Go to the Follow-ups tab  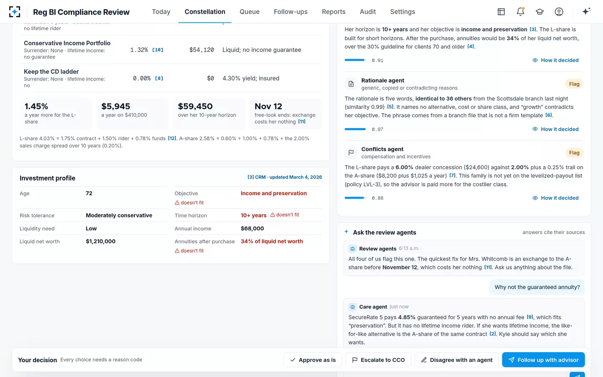[x=291, y=12]
